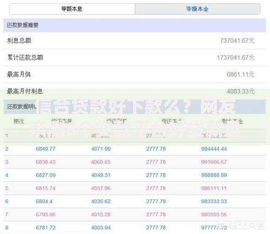Select payment value 6793.06

(x=45, y=214)
